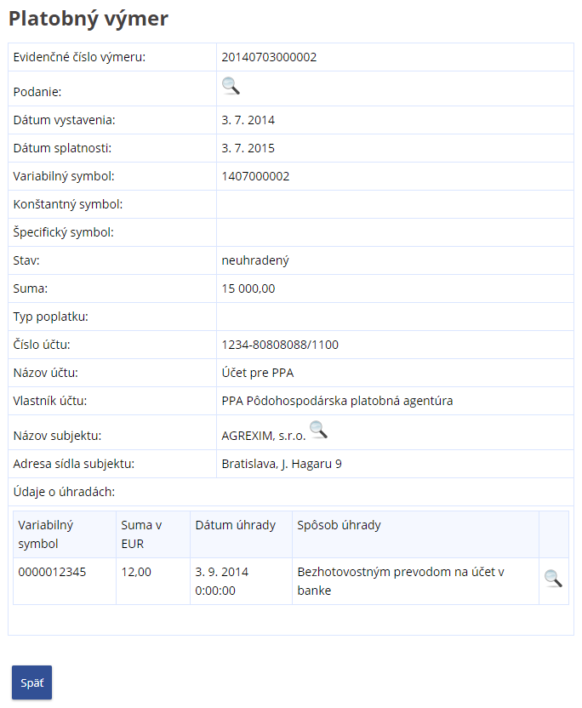Select address Bratislava, J. Hagaru 9
This screenshot has height=708, width=582.
282,464
